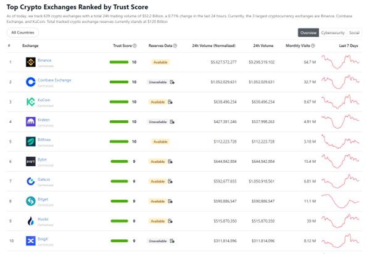The height and width of the screenshot is (254, 385).
Task: Click Monthly Visits info question icon
Action: [313, 46]
